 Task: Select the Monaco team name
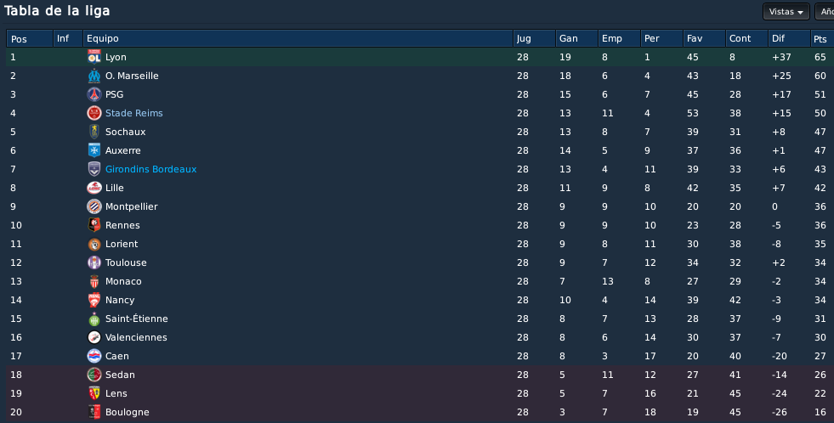(x=123, y=281)
